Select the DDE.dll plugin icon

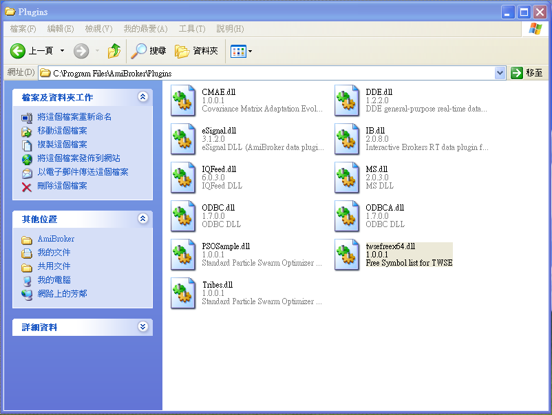[347, 100]
